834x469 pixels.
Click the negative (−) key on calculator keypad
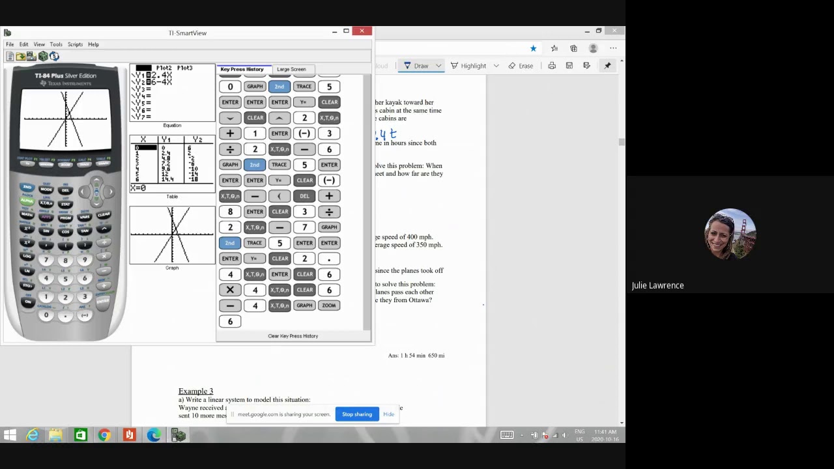85,315
